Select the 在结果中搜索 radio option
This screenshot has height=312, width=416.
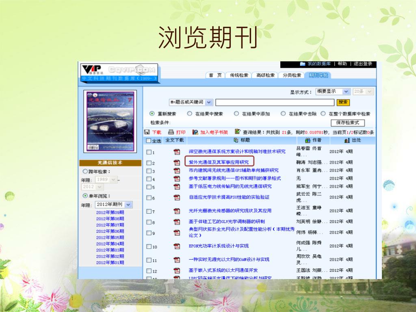(189, 114)
